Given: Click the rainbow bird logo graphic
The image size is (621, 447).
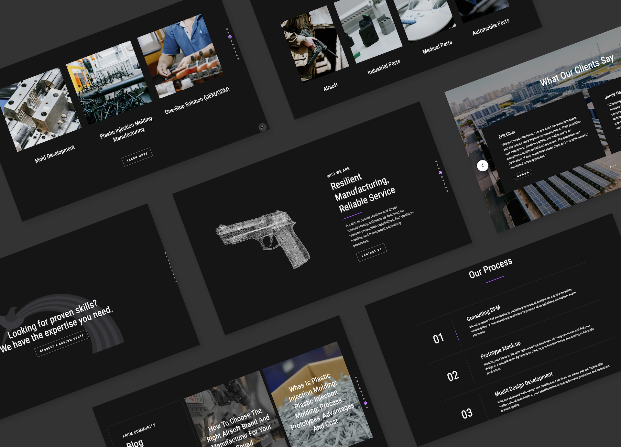Looking at the screenshot, I should (x=61, y=323).
